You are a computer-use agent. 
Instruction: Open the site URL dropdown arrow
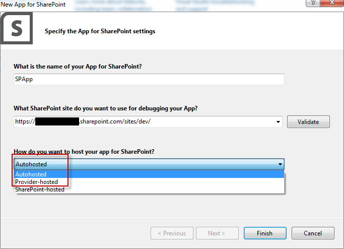(x=278, y=122)
